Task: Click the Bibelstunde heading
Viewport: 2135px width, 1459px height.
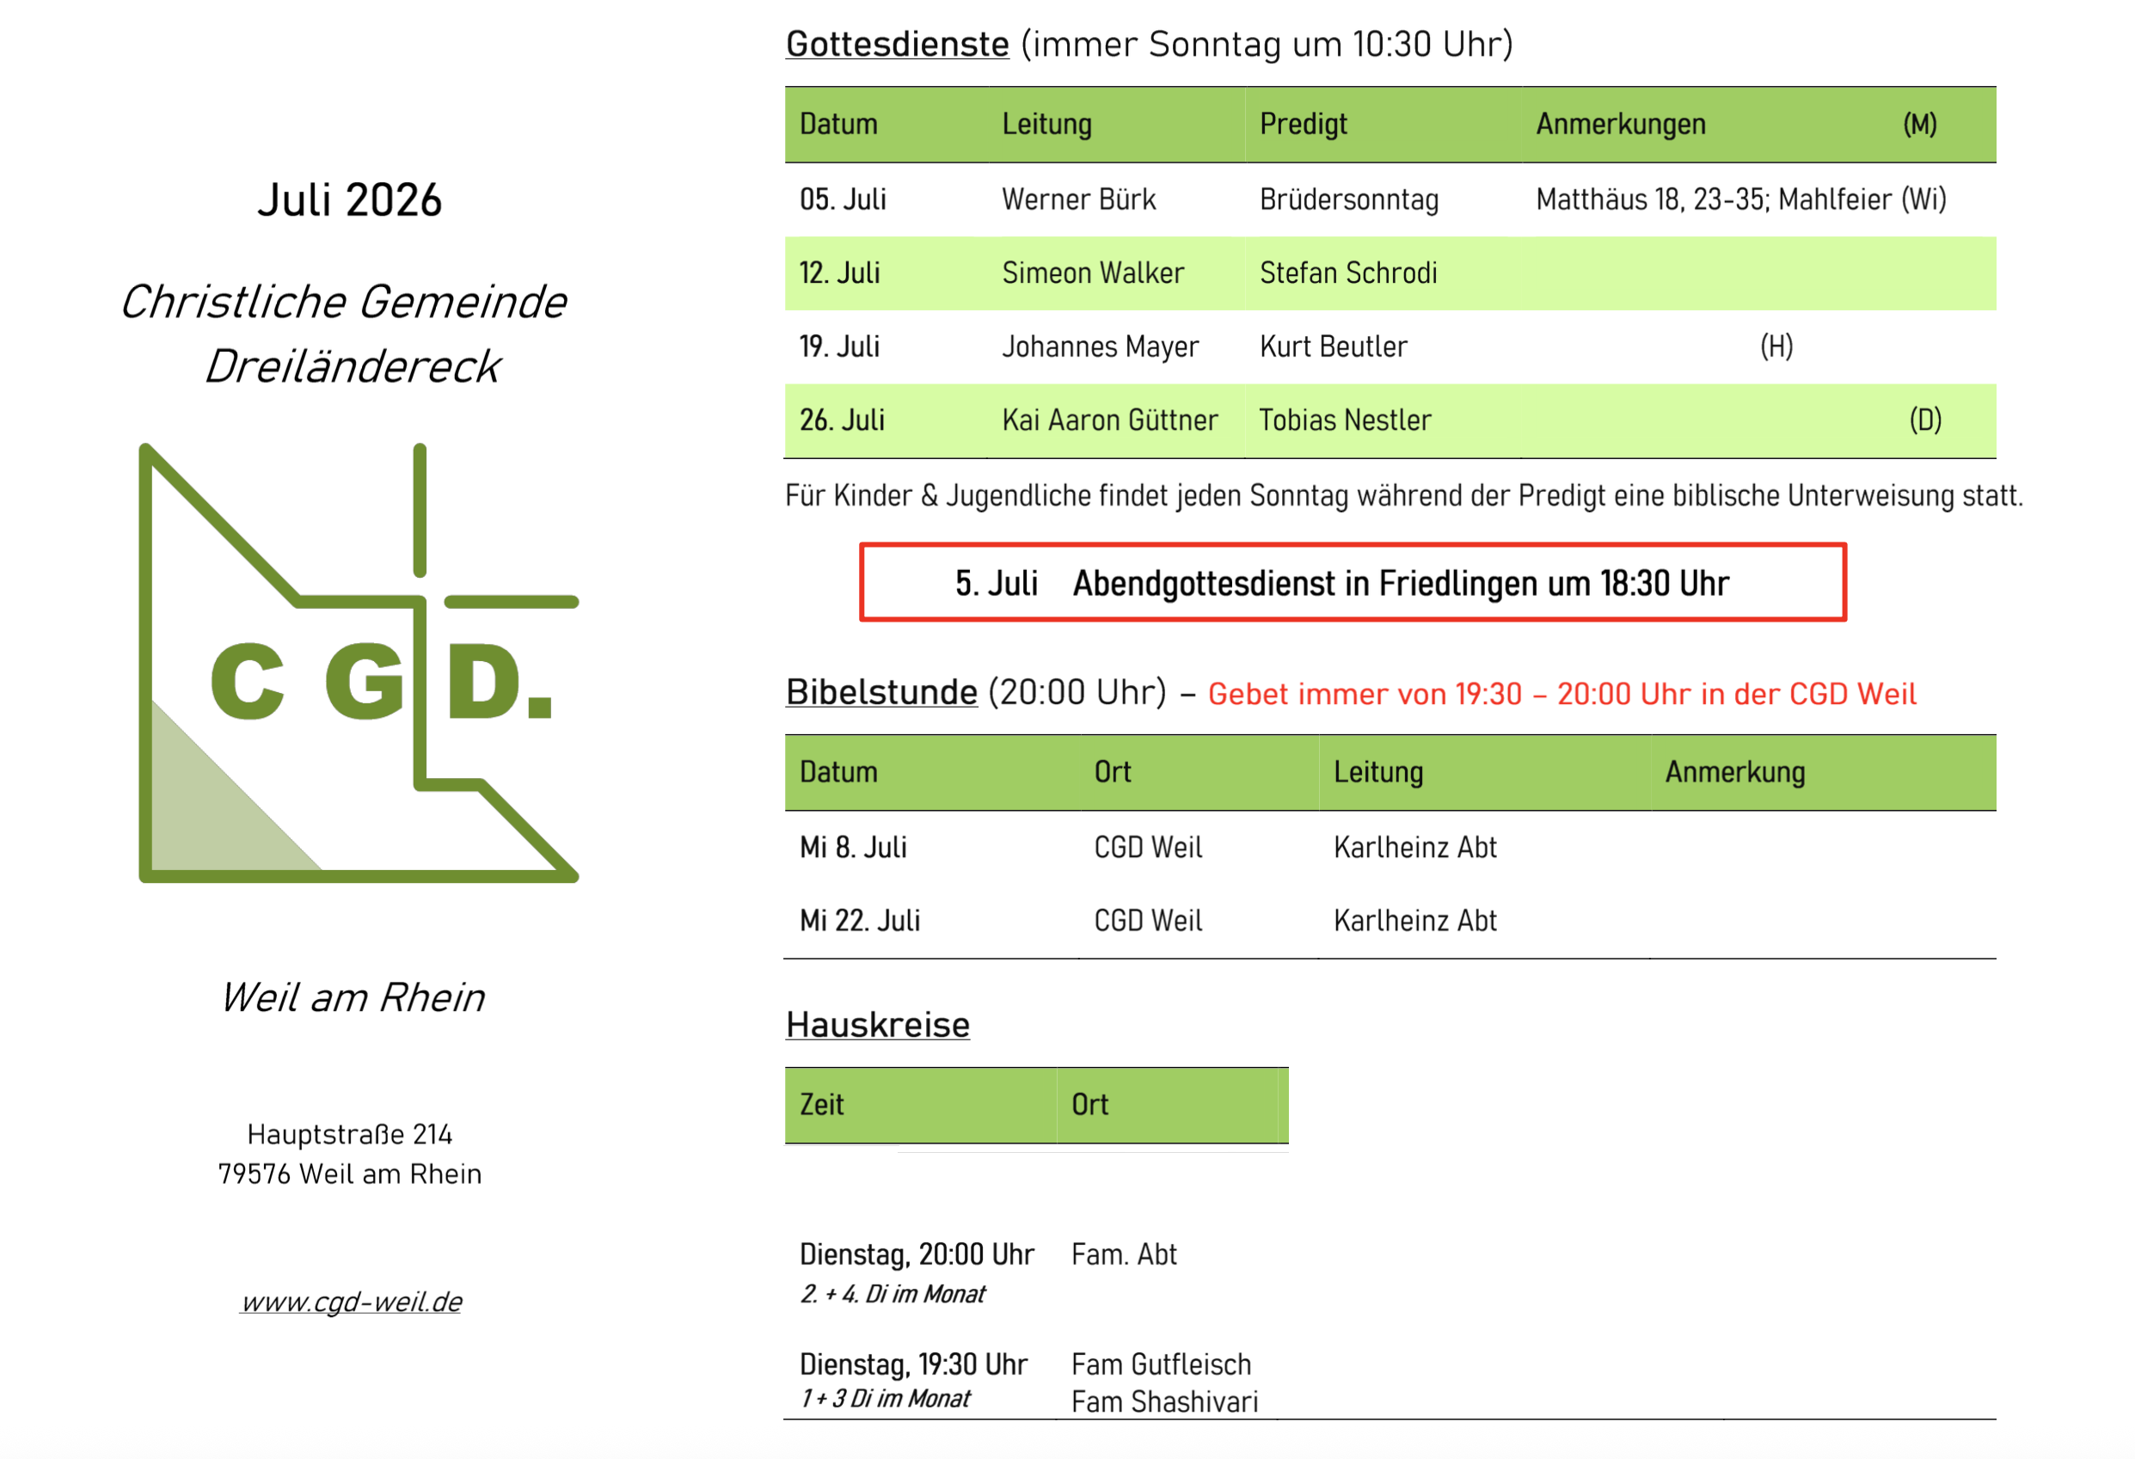Action: click(881, 692)
